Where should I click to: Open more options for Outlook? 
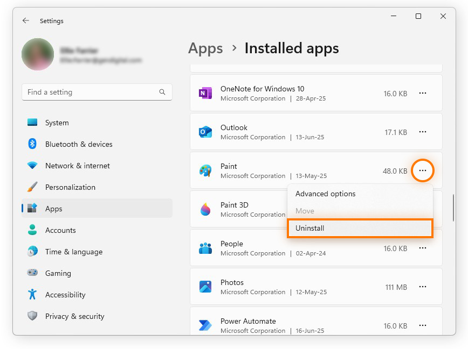(422, 132)
